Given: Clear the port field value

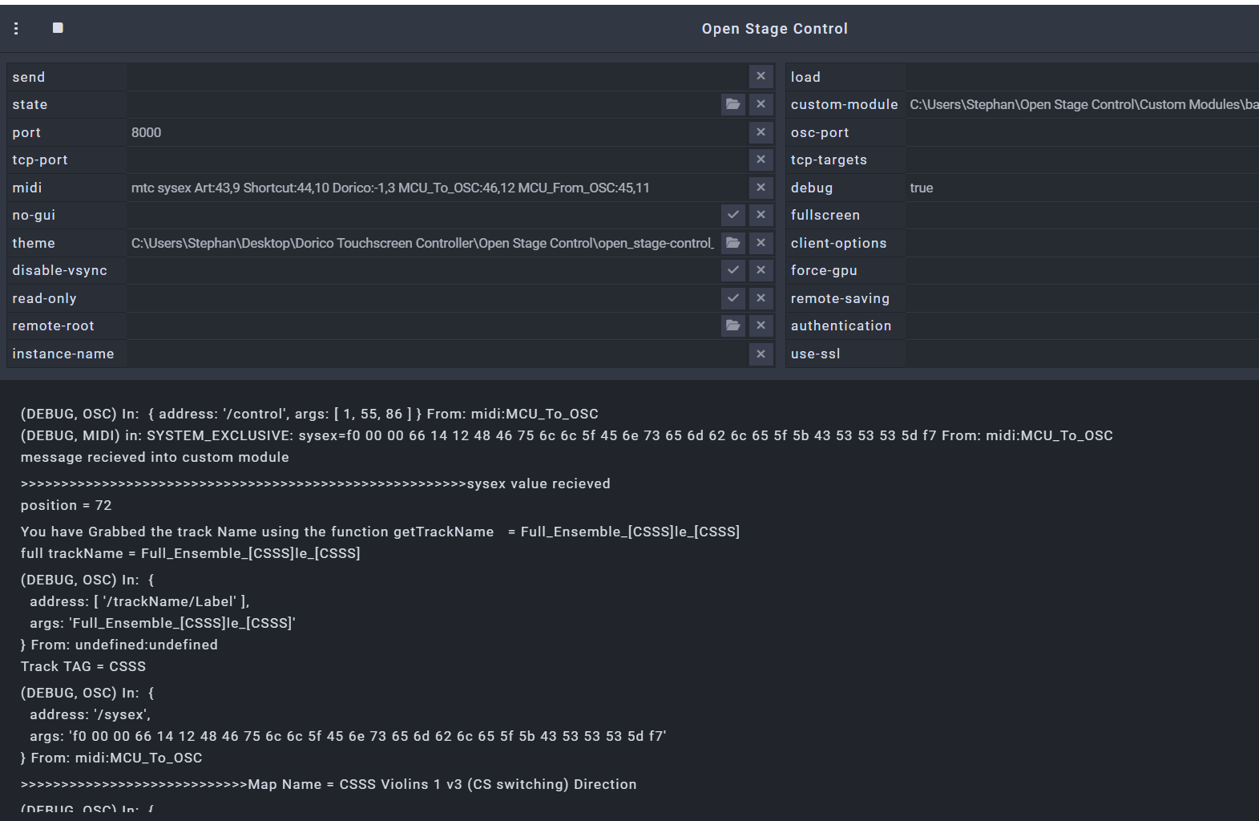Looking at the screenshot, I should (761, 132).
